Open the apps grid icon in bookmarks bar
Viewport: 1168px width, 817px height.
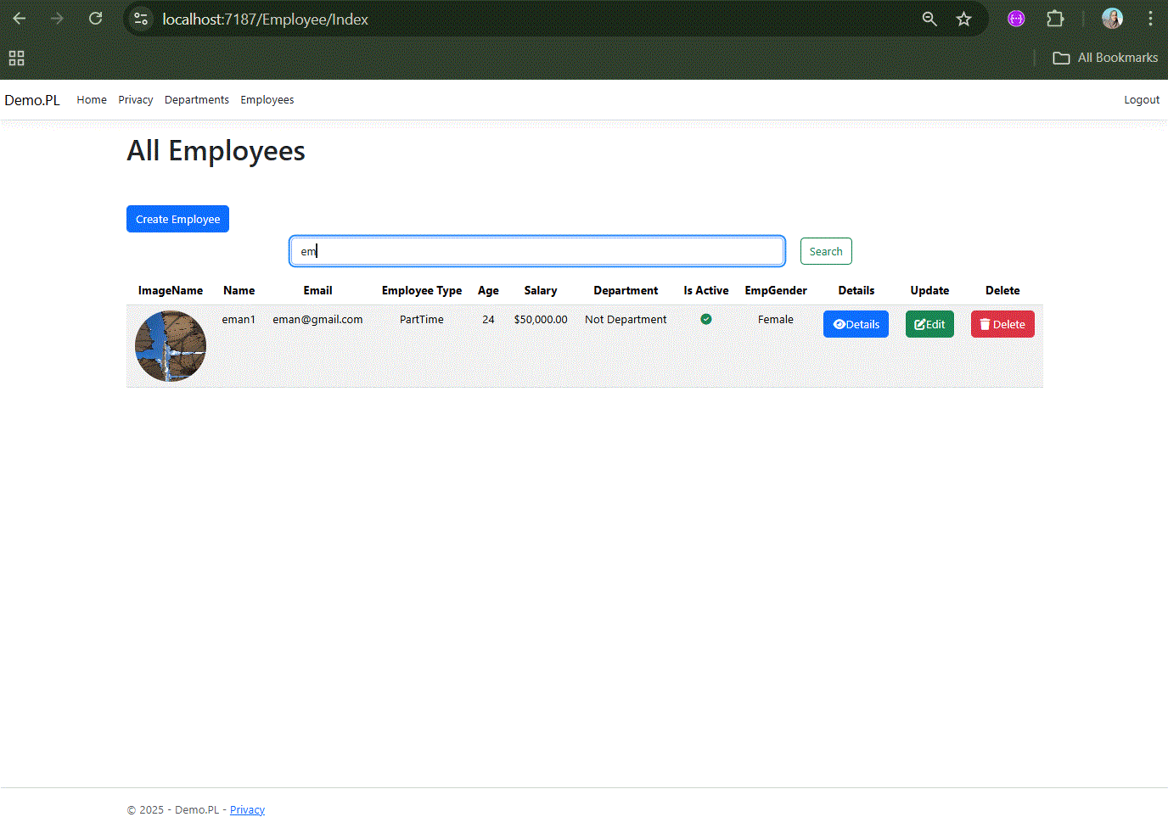click(16, 58)
